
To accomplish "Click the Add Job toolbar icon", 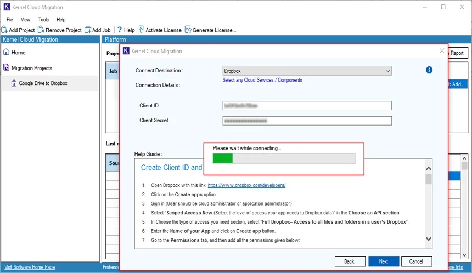I will coord(88,30).
